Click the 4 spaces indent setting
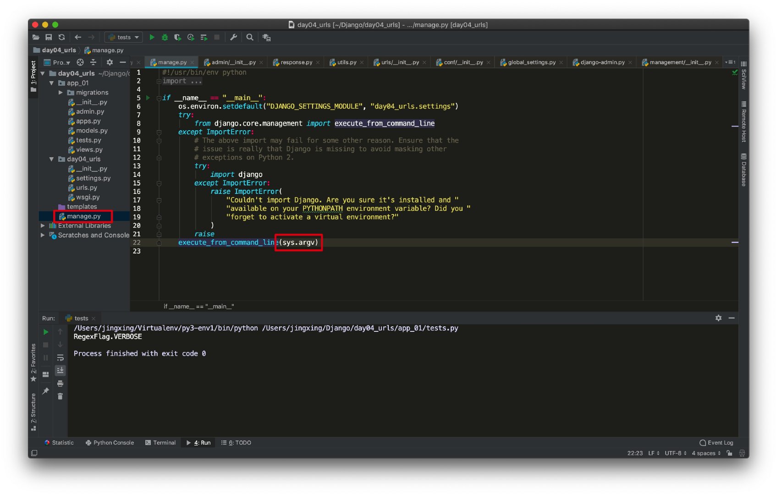The image size is (777, 495). (706, 453)
